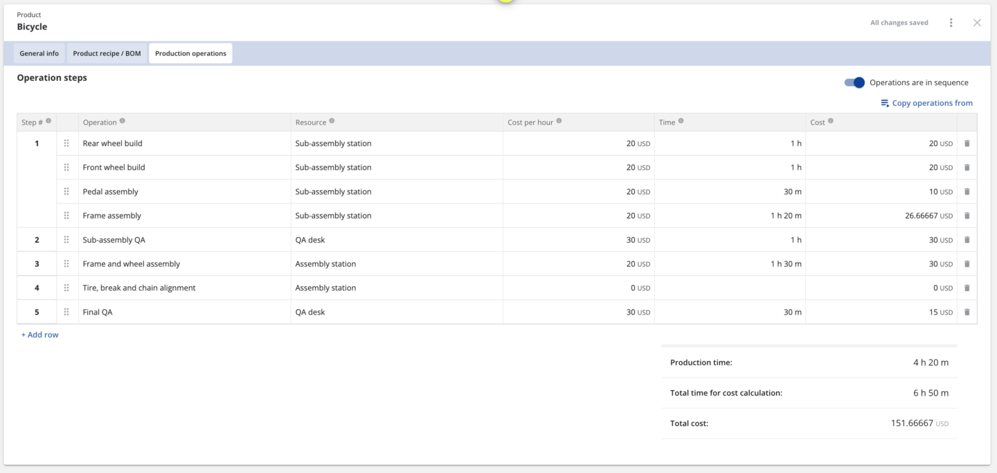997x473 pixels.
Task: Grab the drag handle for Frame assembly
Action: 66,216
